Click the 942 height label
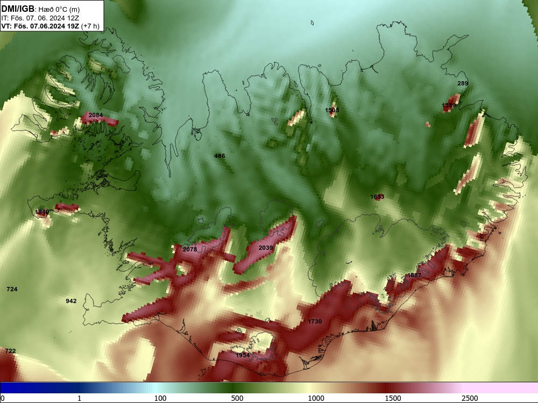 coord(71,301)
